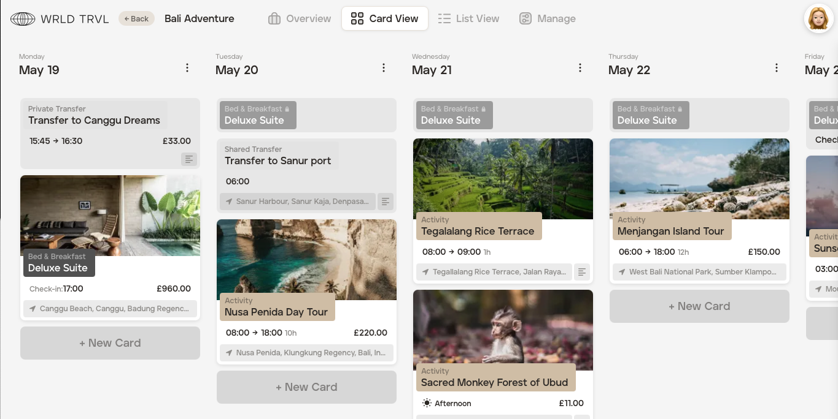Open notes icon on Transfer to Canggu Dreams

(189, 159)
